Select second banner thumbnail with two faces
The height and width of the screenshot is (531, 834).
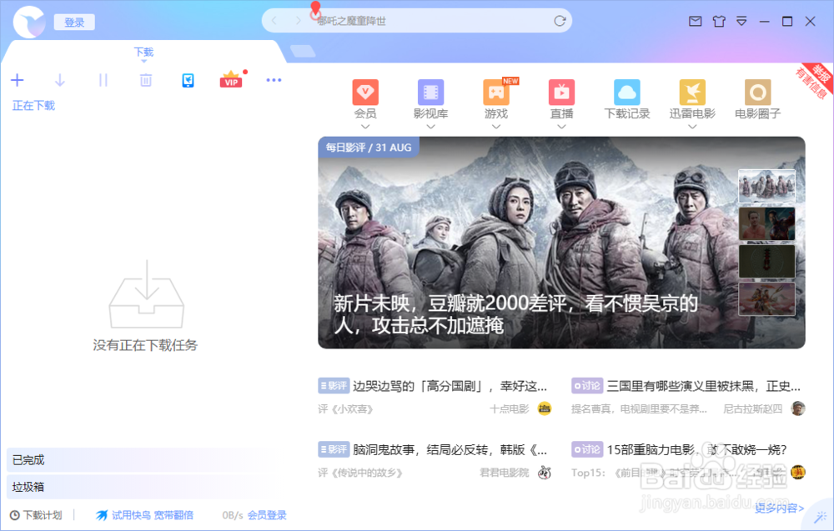766,223
